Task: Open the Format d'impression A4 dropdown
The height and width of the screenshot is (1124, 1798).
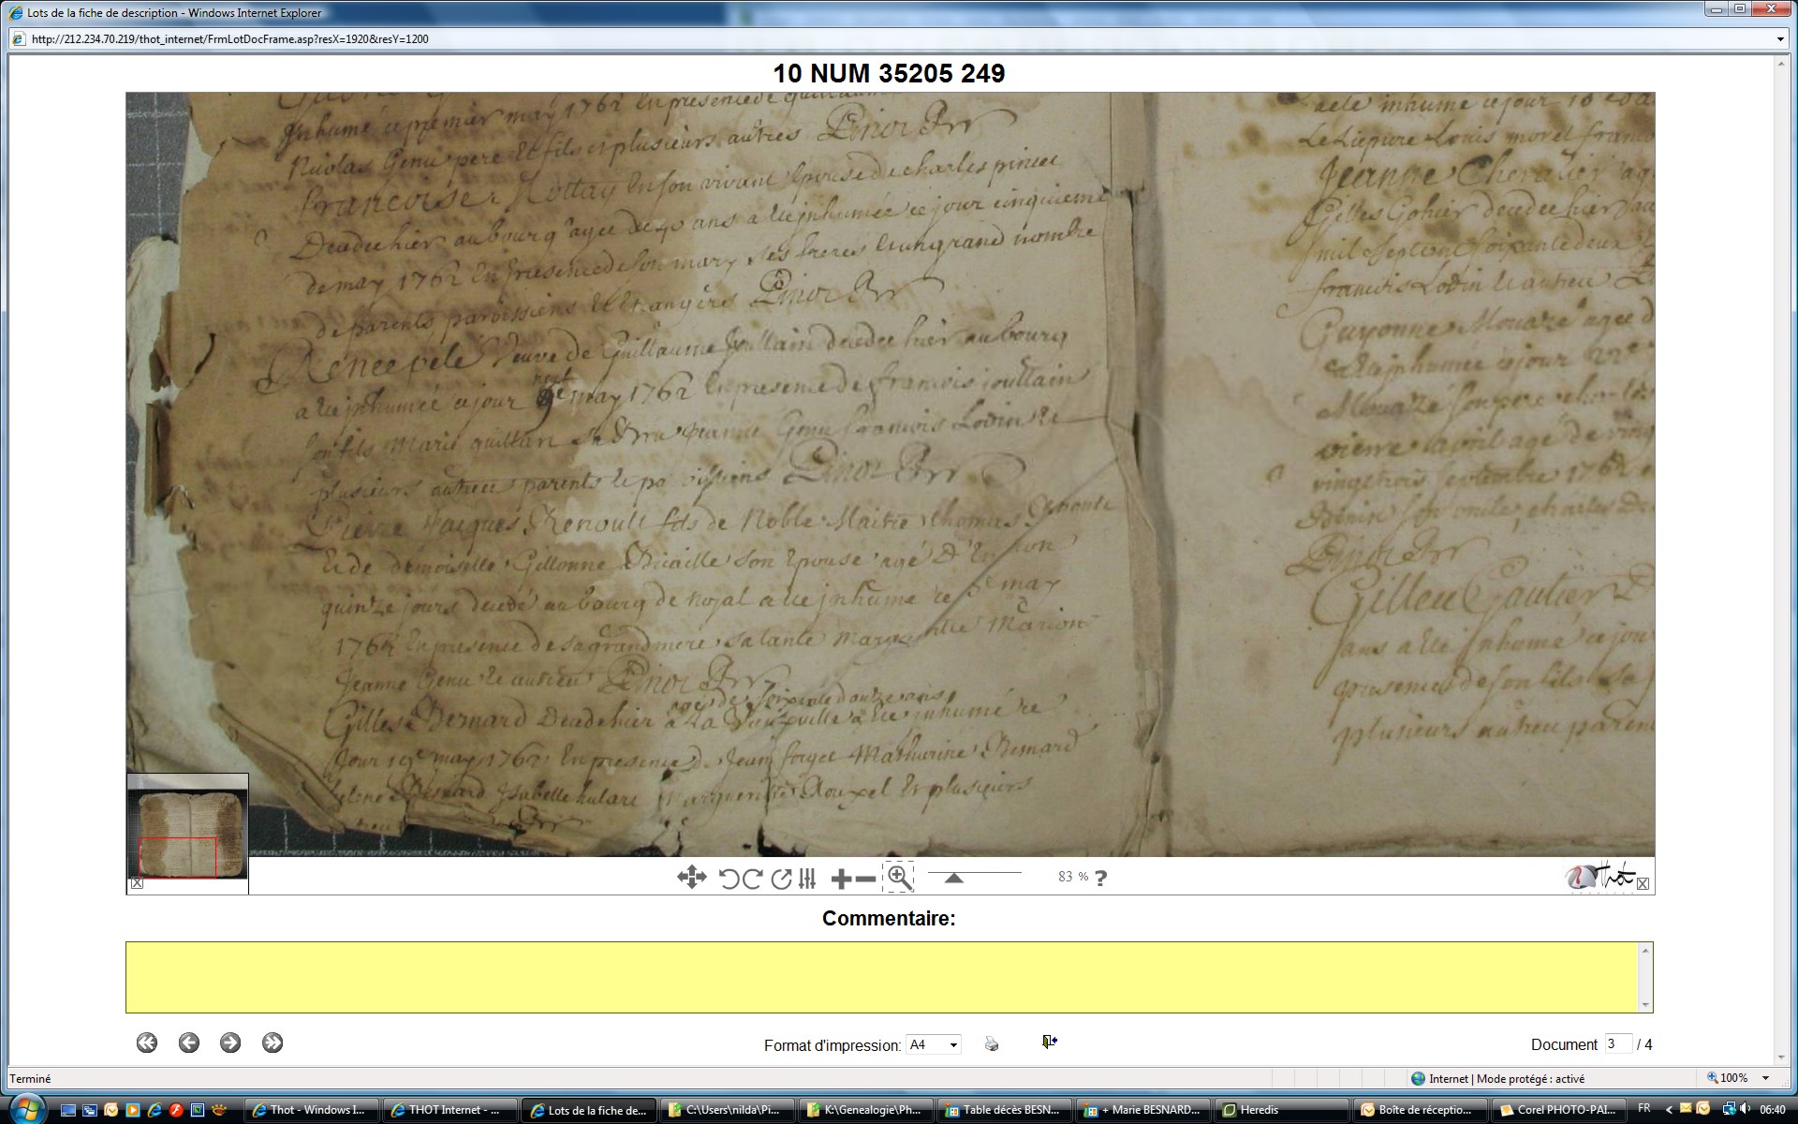Action: pos(934,1044)
